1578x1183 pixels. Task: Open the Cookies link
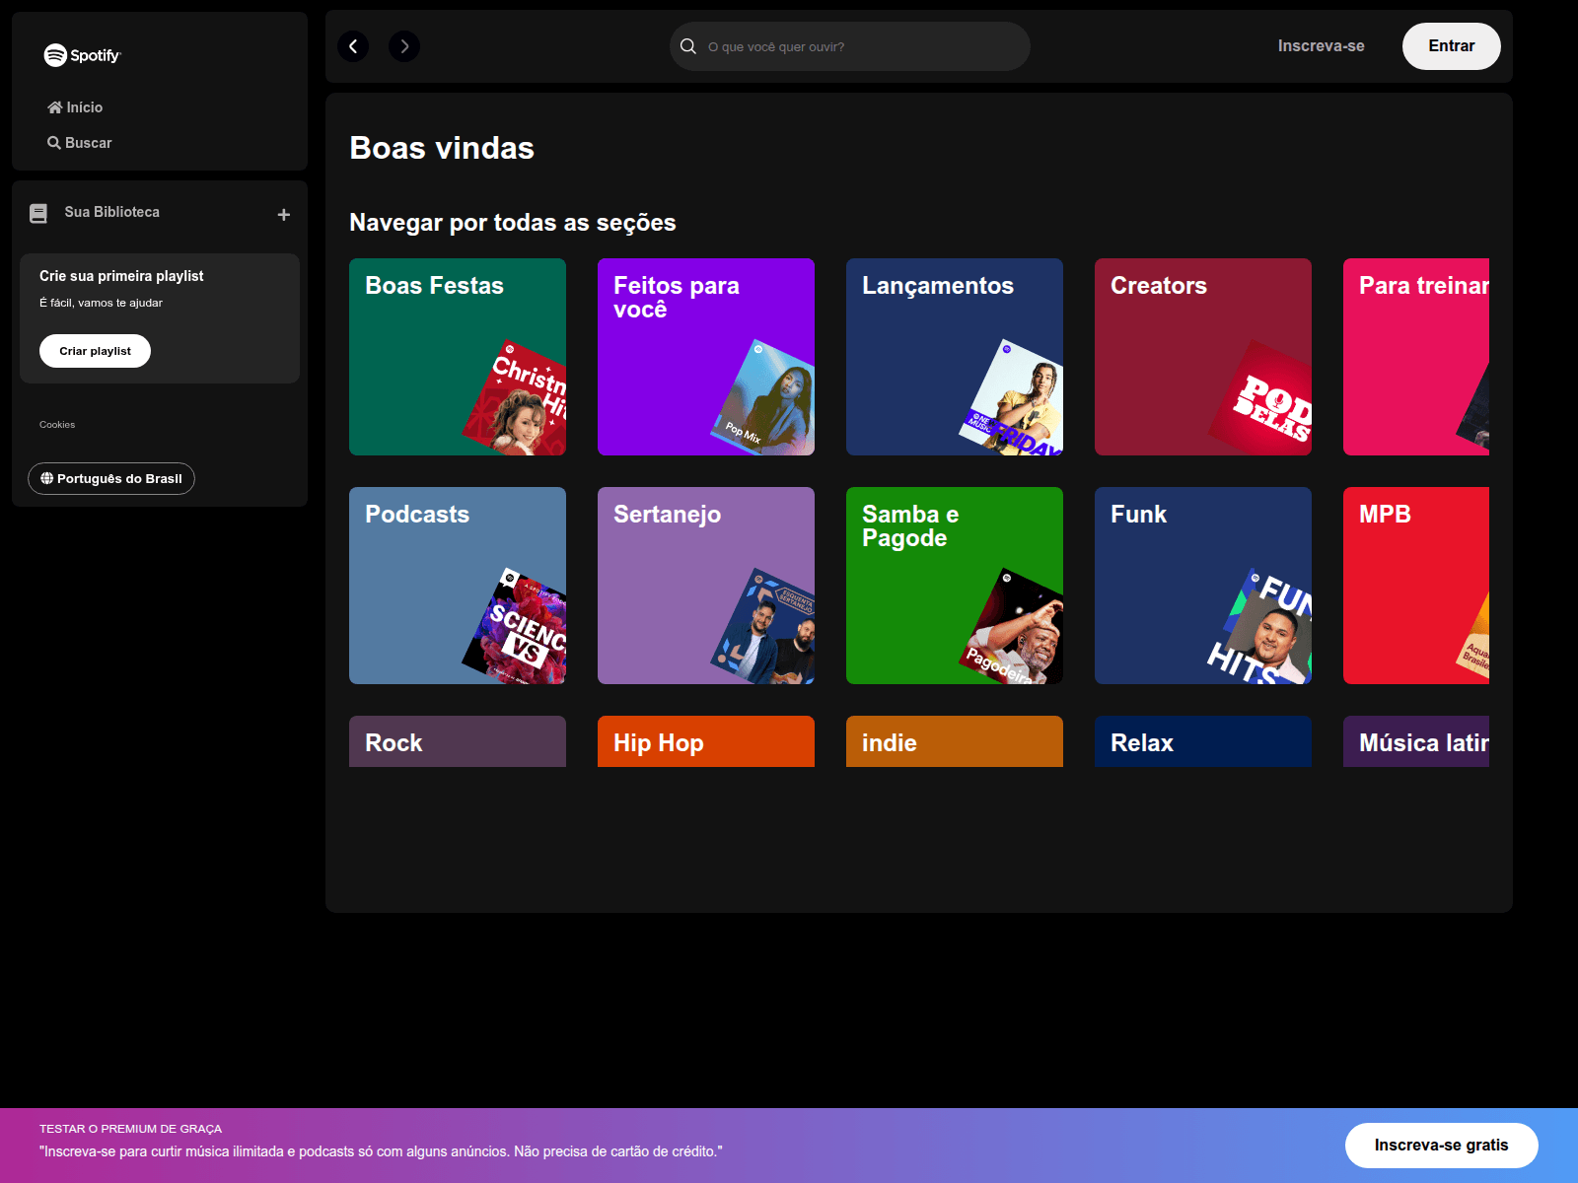pyautogui.click(x=57, y=425)
